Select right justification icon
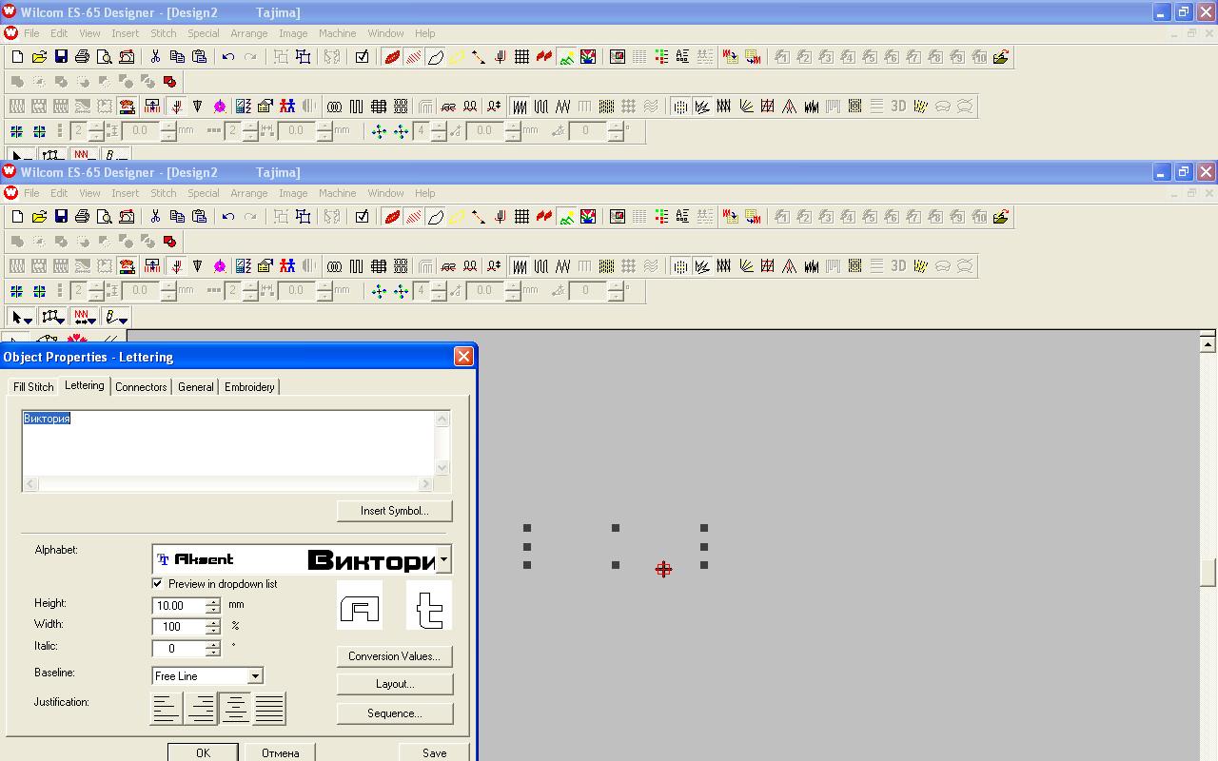 coord(200,709)
